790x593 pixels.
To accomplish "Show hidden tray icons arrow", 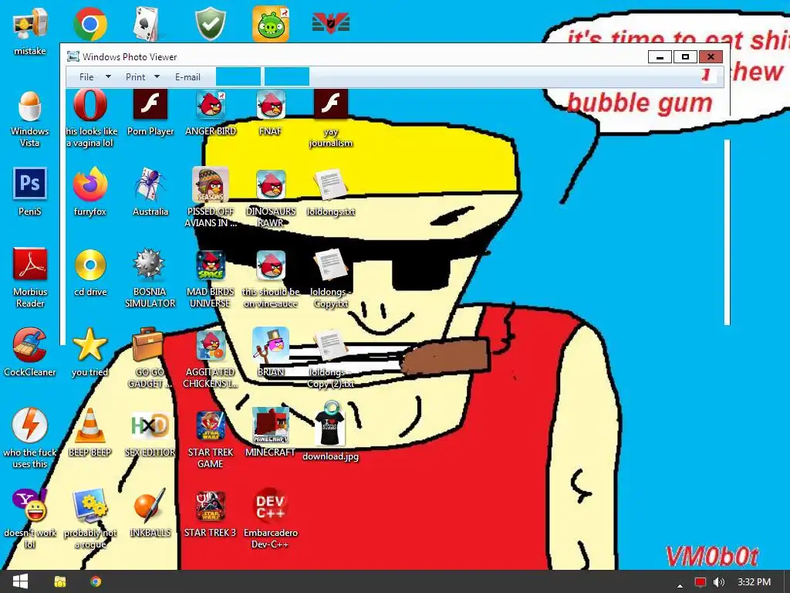I will point(680,585).
